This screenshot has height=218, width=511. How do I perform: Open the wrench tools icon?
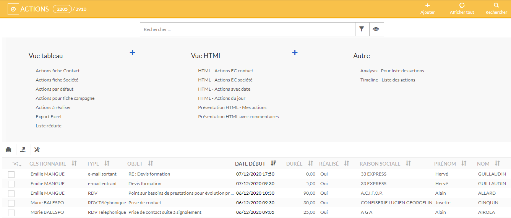(x=37, y=150)
